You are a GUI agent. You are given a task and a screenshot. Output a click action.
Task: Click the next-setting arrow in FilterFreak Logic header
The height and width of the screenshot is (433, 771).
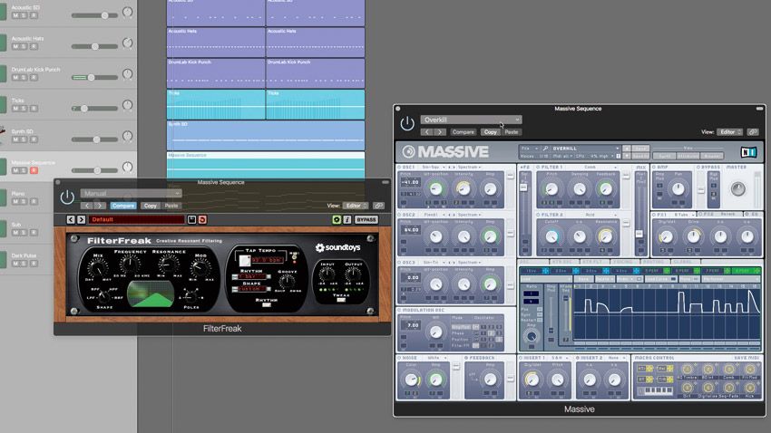(99, 206)
